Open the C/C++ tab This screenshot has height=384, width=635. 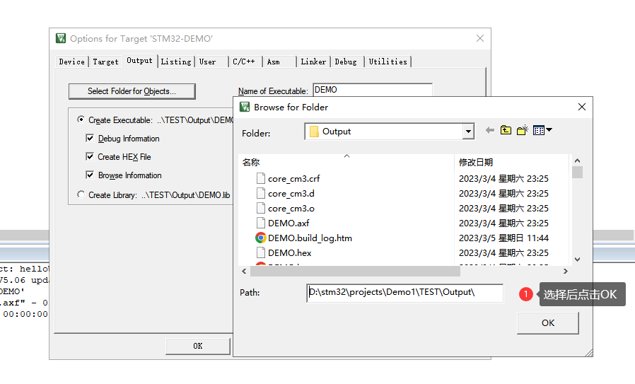click(244, 62)
